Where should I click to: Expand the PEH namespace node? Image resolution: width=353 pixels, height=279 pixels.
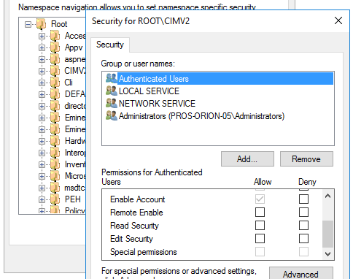[42, 199]
